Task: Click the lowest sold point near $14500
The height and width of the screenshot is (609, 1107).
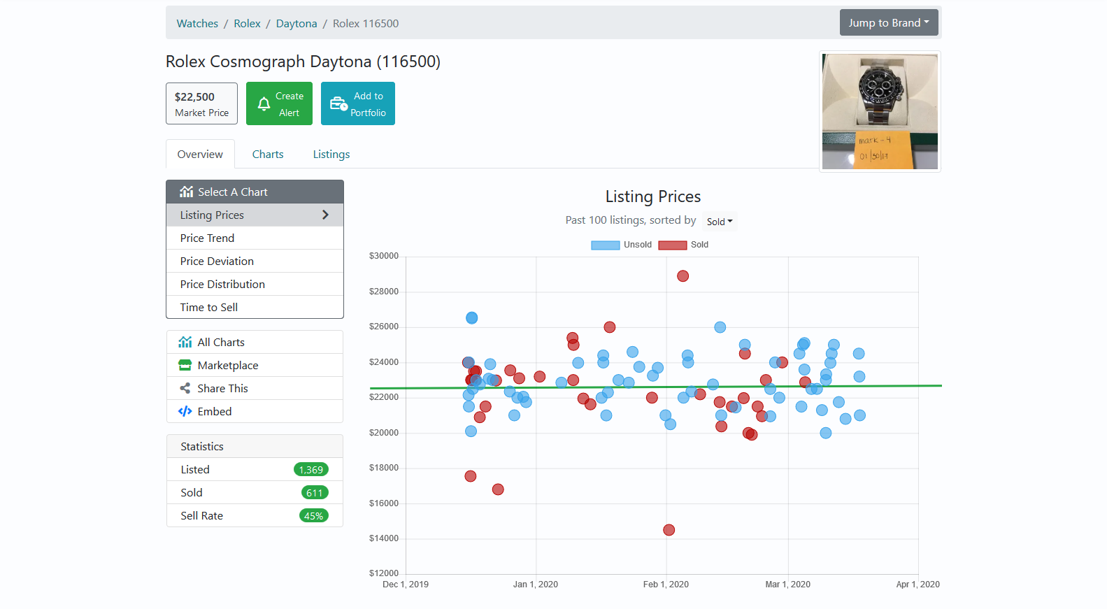Action: click(669, 530)
